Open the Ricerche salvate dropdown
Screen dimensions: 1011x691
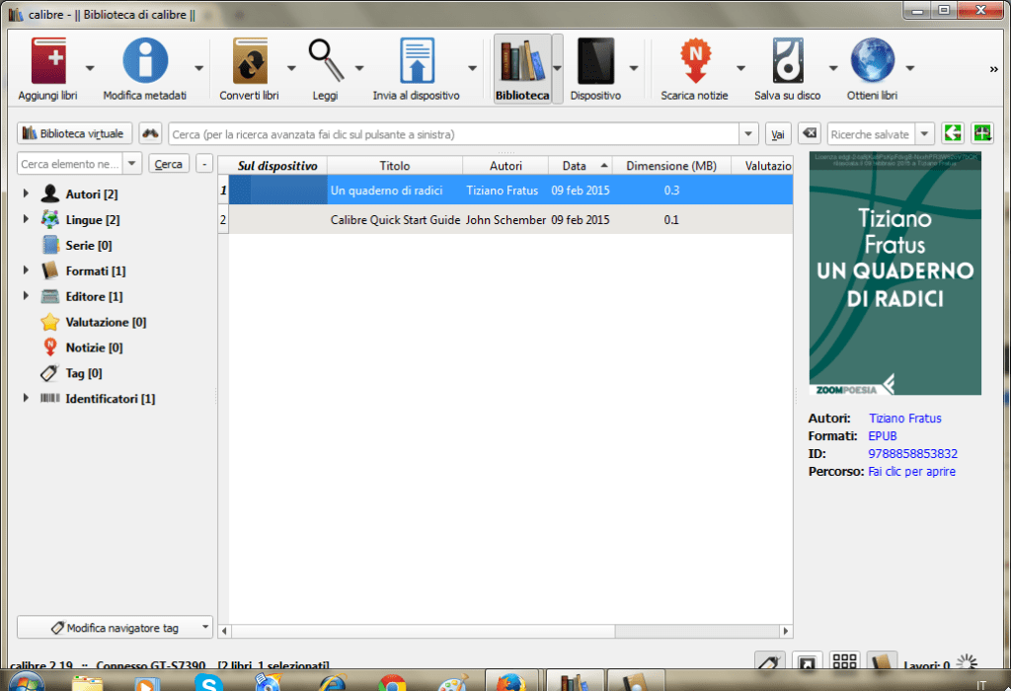point(924,132)
